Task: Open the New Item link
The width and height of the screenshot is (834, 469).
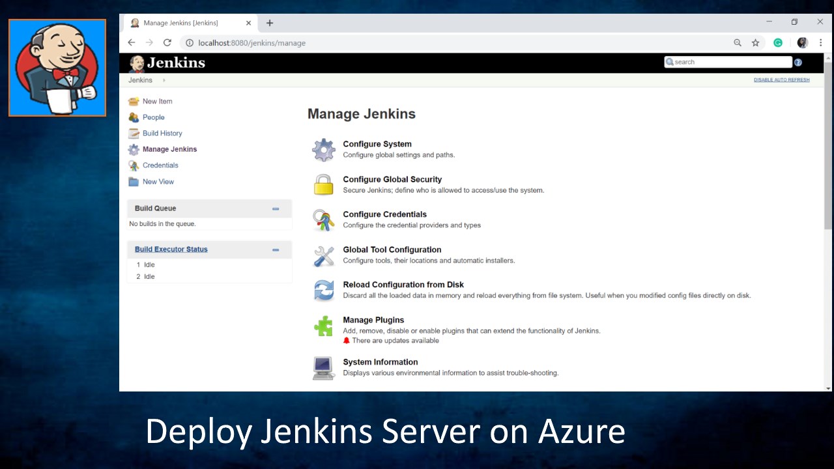Action: (x=158, y=102)
